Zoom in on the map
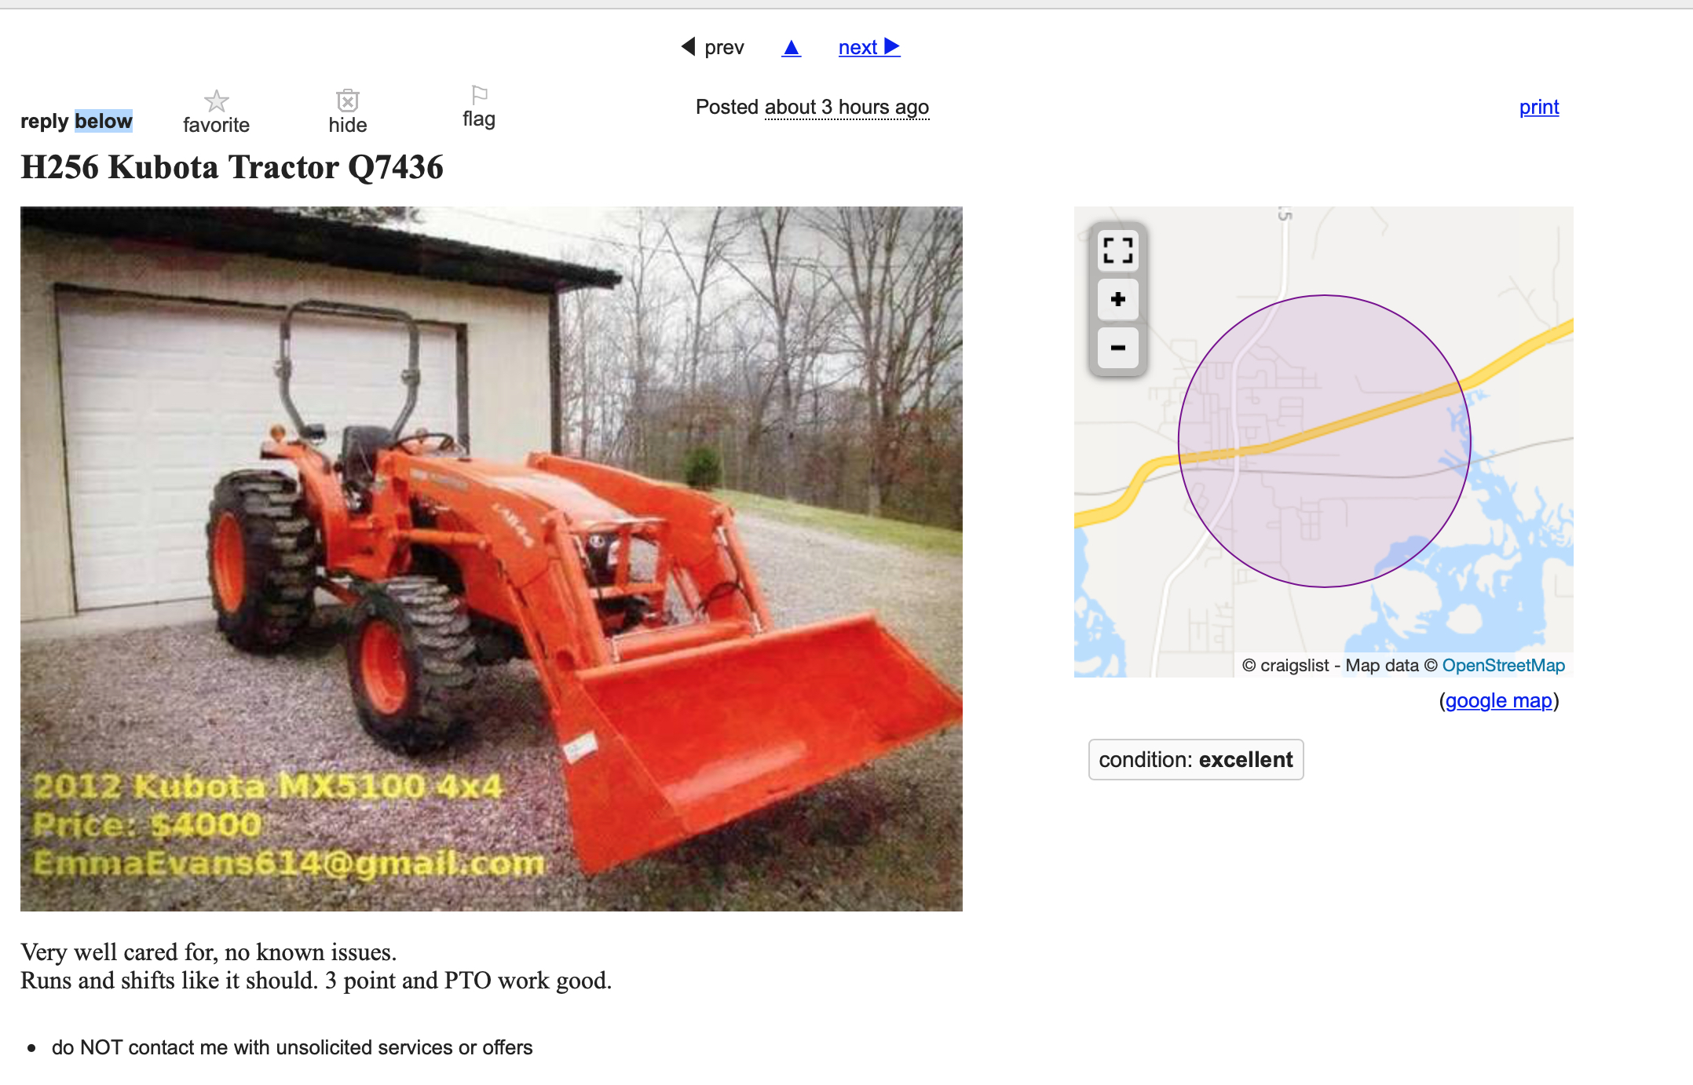This screenshot has width=1693, height=1085. click(x=1117, y=299)
